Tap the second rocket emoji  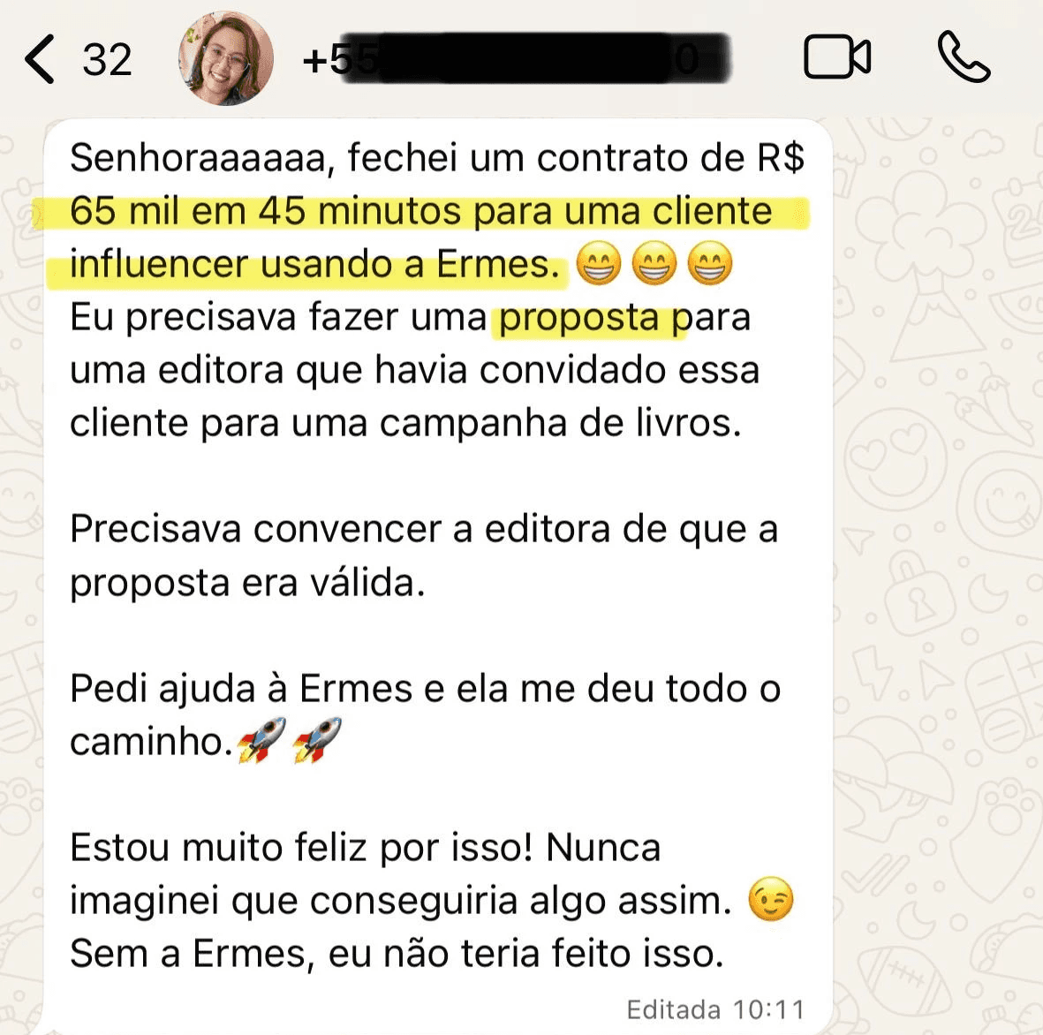coord(317,740)
